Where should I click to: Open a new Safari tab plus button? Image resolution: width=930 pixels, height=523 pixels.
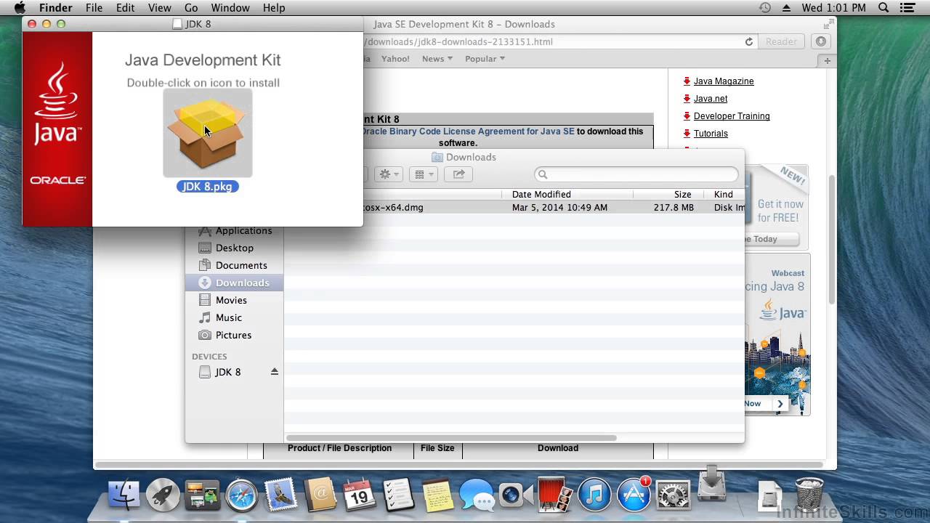coord(827,61)
